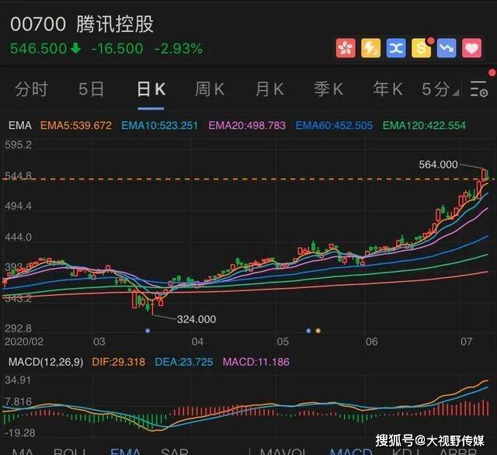
Task: Tap the stock price 546.500
Action: [x=38, y=48]
